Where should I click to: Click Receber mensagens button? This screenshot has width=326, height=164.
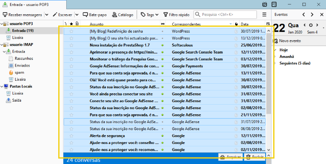tap(22, 15)
